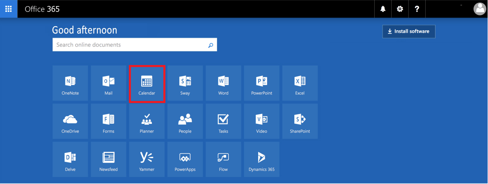The image size is (488, 184).
Task: Open the People app tile
Action: point(185,121)
